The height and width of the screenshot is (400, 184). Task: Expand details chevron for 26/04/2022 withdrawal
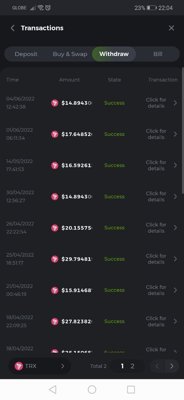click(x=175, y=228)
